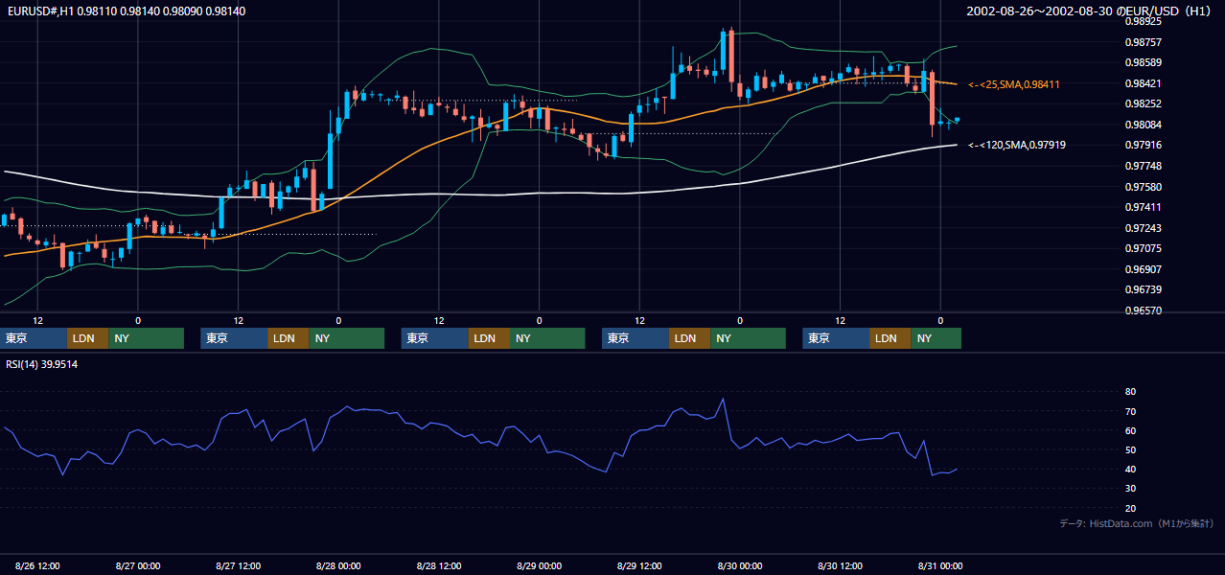Select the 8/29 12:00 date label
Screen dimensions: 1225x575
(639, 565)
